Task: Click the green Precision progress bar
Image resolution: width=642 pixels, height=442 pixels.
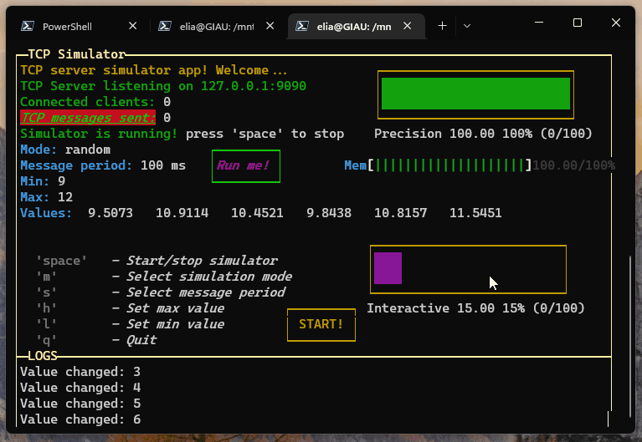Action: click(x=475, y=94)
